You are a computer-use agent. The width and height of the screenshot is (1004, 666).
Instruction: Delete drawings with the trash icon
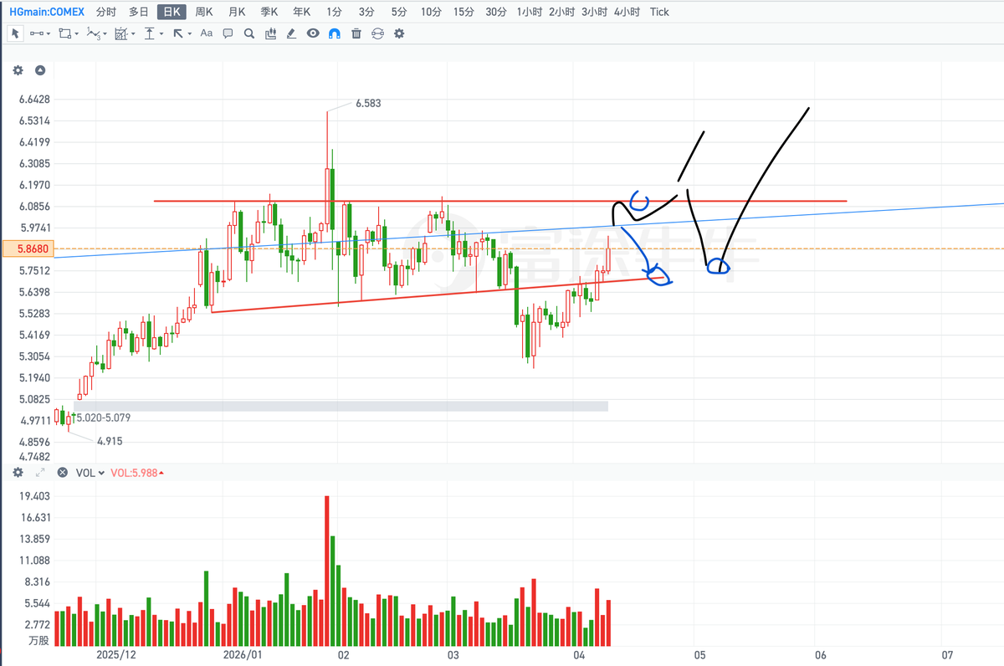[x=356, y=33]
